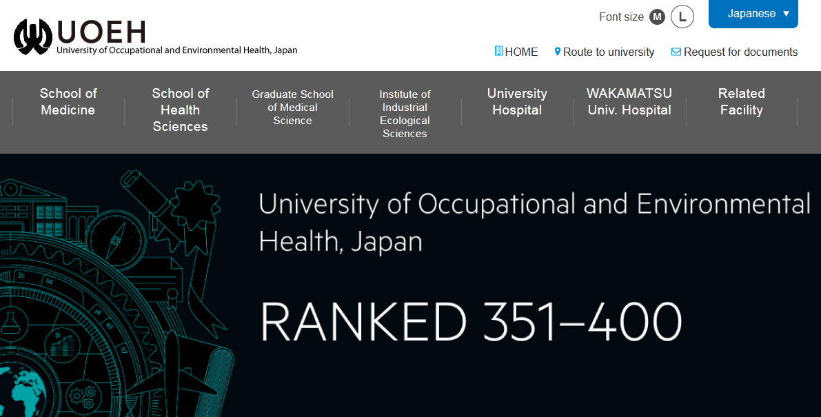Open Institute of Industrial Ecological Sciences
821x417 pixels.
[405, 114]
